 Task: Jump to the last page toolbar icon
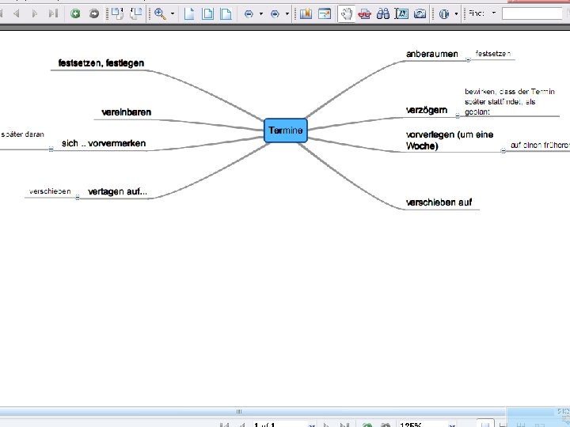(x=54, y=13)
